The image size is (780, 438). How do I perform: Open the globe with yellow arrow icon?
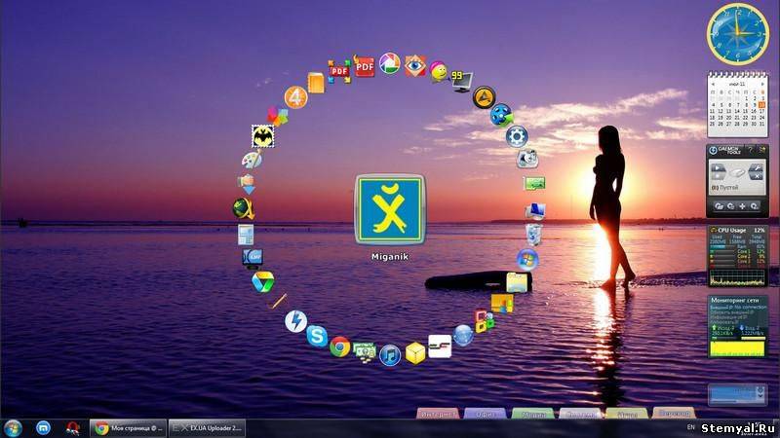244,208
